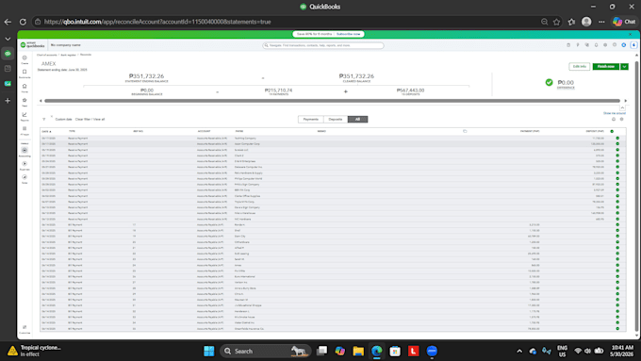Open the settings gear in the QuickBooks header

605,45
